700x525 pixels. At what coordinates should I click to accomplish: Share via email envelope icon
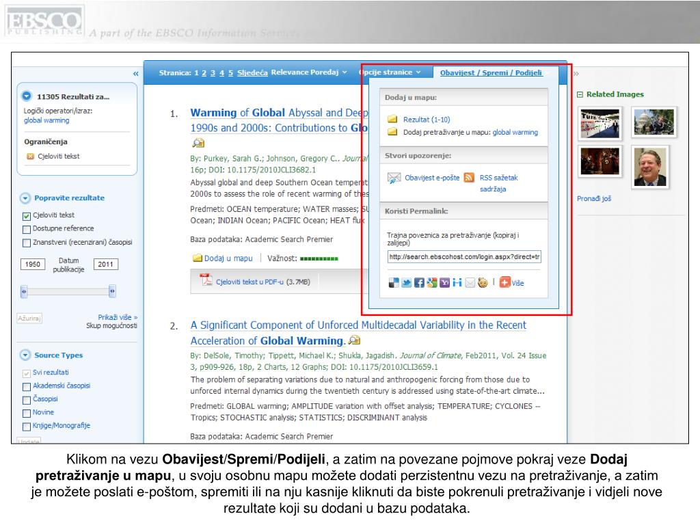pos(470,282)
